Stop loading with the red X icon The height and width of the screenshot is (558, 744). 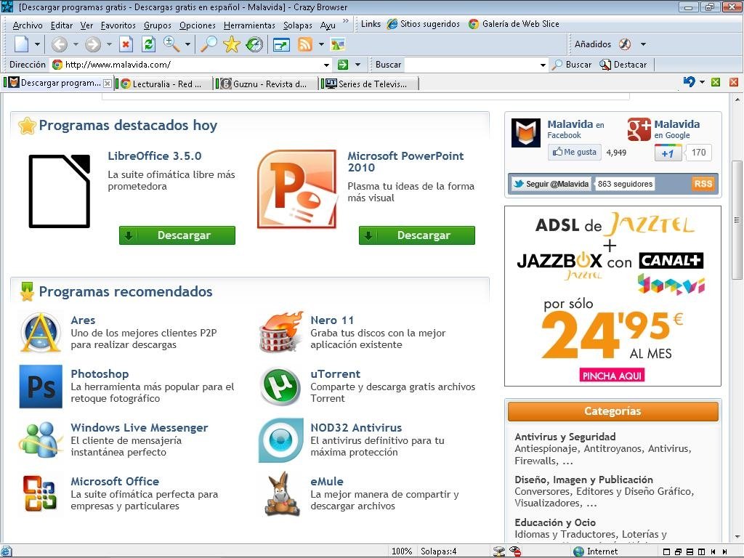[x=126, y=44]
